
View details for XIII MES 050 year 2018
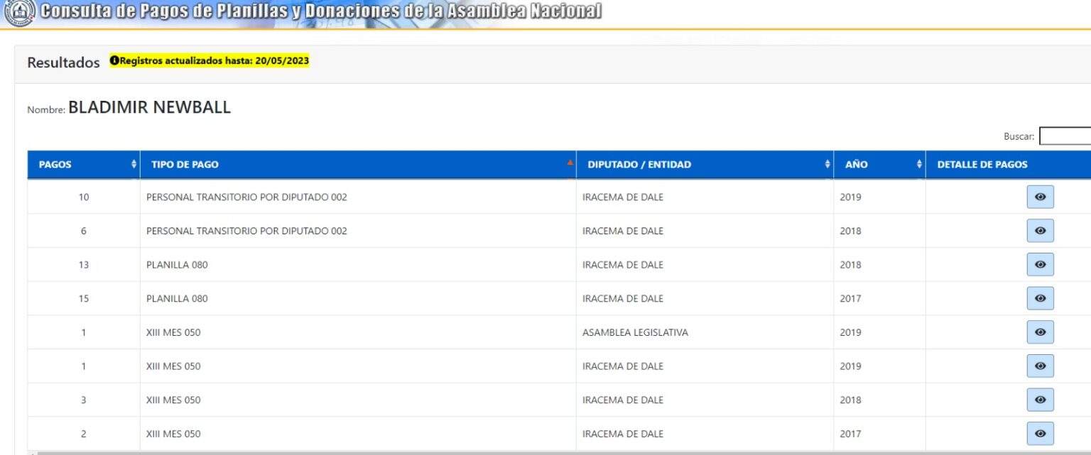(x=1040, y=400)
